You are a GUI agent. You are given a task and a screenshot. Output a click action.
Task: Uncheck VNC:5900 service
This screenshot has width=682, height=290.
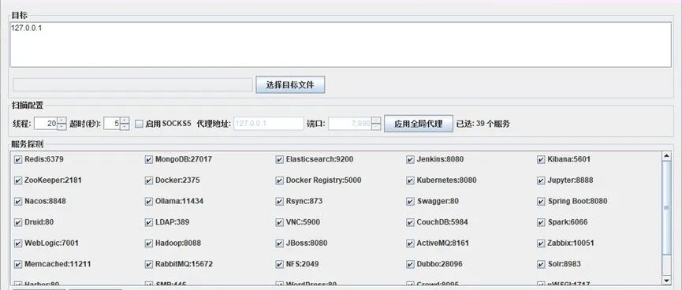coord(280,222)
